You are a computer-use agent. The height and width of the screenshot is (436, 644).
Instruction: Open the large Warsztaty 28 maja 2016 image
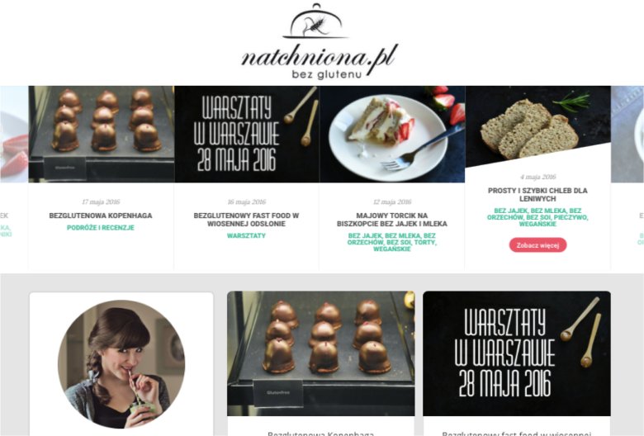pyautogui.click(x=517, y=353)
